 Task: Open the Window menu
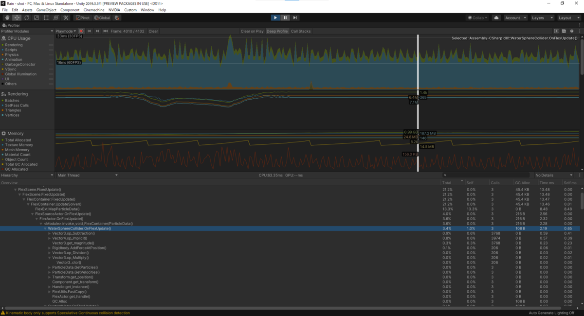point(147,10)
